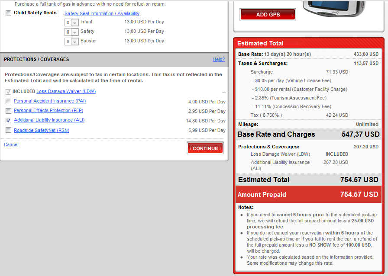The height and width of the screenshot is (276, 388).
Task: Open the Loss Damage Waiver (LDW) link
Action: click(66, 92)
